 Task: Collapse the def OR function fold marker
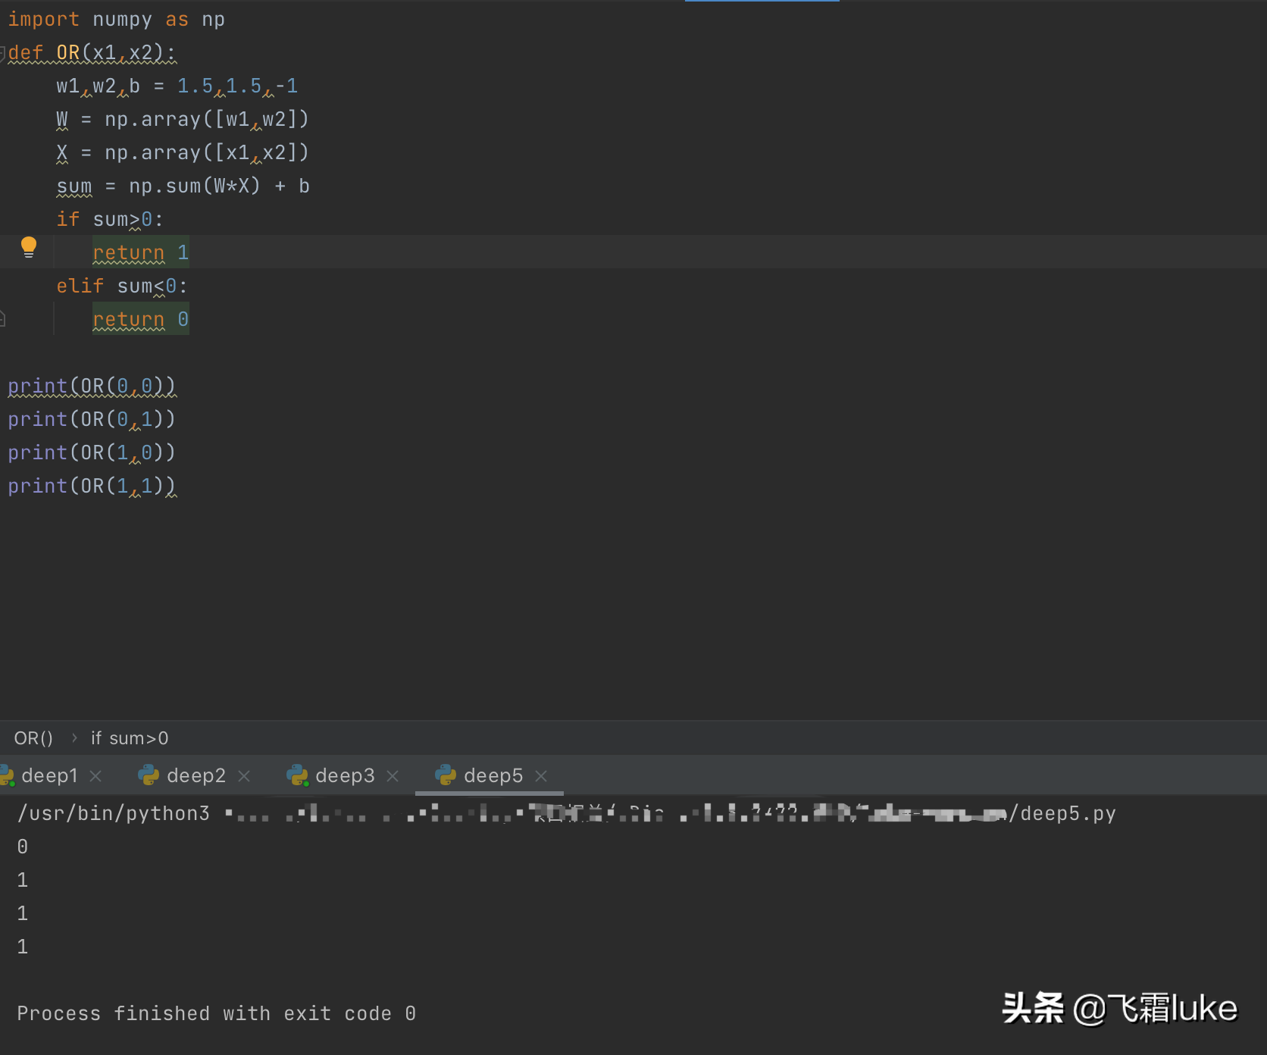2,53
